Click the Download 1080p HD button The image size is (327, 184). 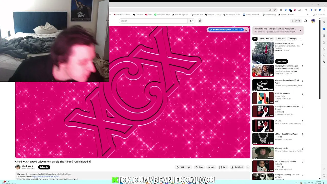click(224, 30)
